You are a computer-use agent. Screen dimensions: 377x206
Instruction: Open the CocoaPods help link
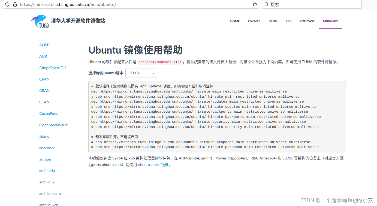click(49, 113)
